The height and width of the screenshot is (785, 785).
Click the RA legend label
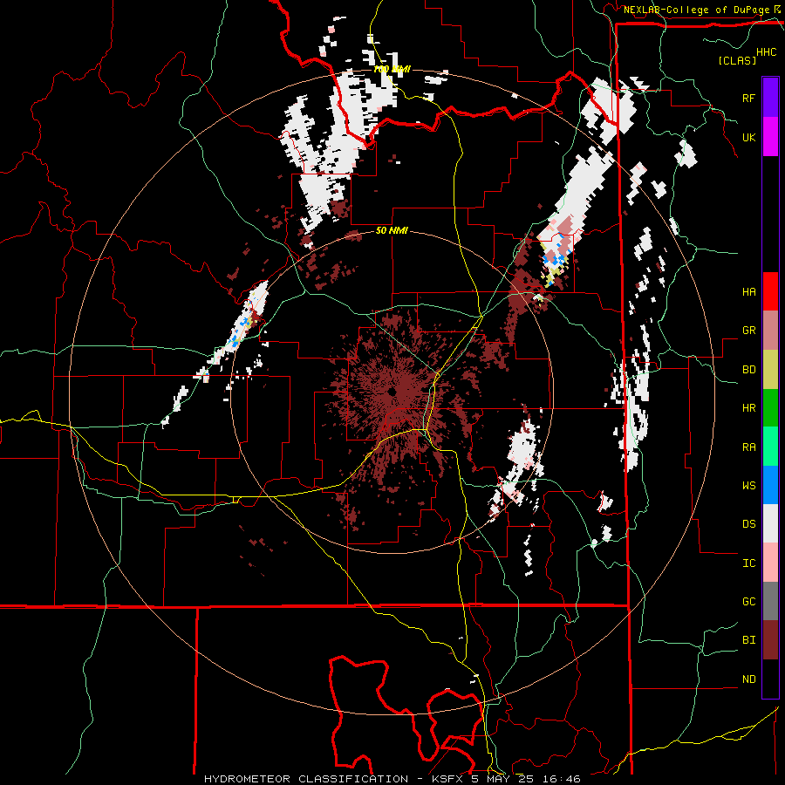748,447
